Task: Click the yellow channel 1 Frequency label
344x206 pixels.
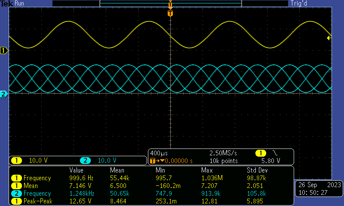Action: point(37,178)
